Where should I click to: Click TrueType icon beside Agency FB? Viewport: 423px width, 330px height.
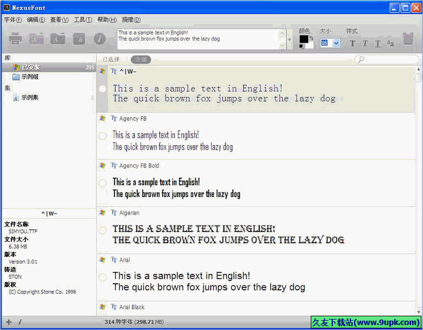[x=114, y=118]
